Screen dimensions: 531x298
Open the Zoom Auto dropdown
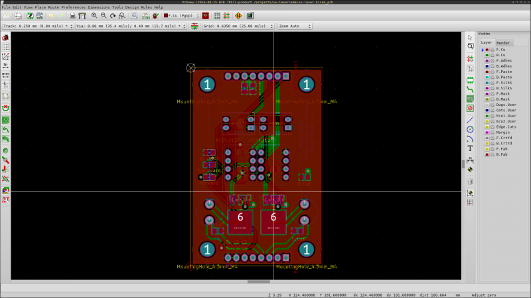coord(295,26)
